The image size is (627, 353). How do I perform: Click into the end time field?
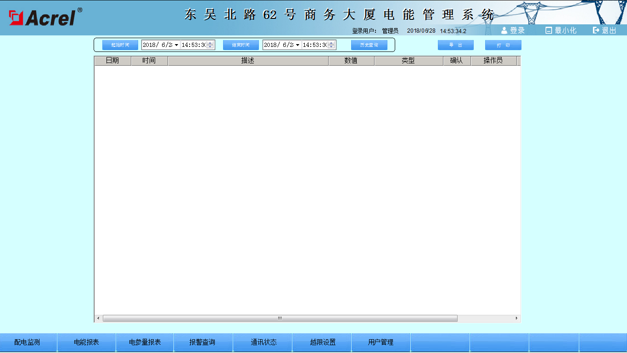click(314, 45)
